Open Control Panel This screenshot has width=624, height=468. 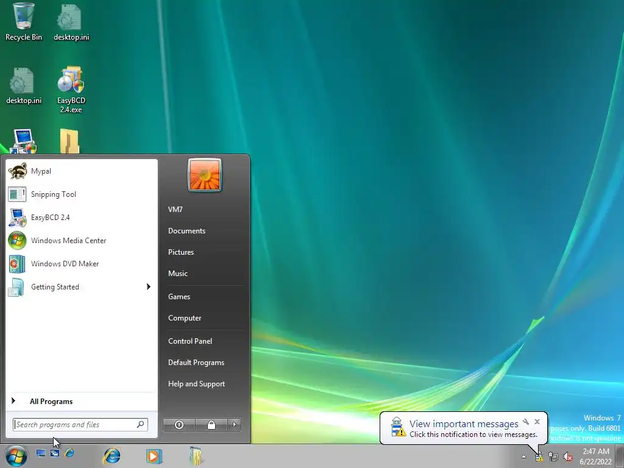190,341
